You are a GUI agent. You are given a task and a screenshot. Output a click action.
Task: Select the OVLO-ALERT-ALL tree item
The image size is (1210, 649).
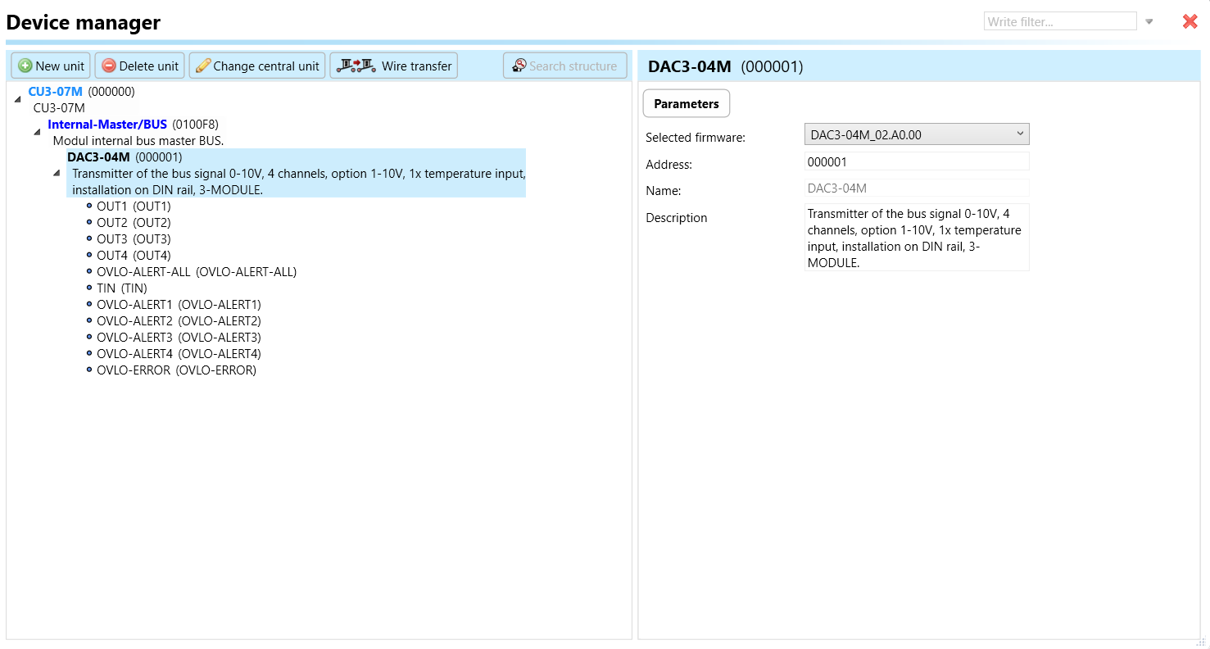[x=196, y=272]
